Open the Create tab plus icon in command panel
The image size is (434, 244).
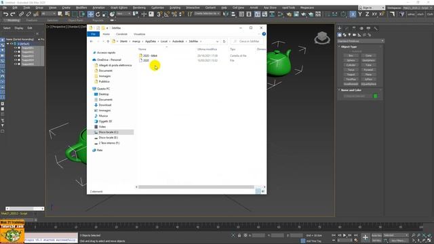click(x=339, y=28)
